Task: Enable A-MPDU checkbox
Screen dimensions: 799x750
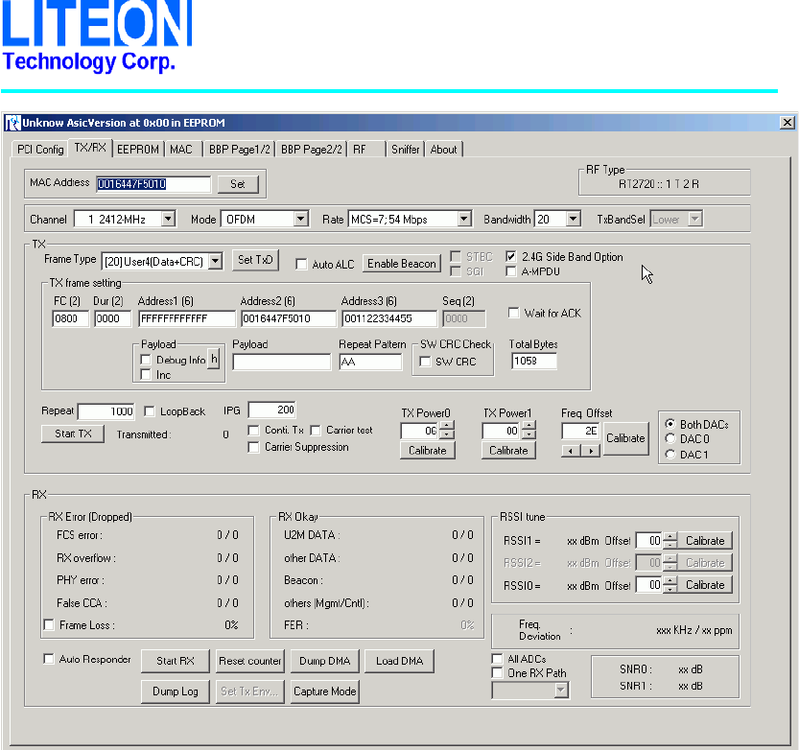Action: click(510, 271)
